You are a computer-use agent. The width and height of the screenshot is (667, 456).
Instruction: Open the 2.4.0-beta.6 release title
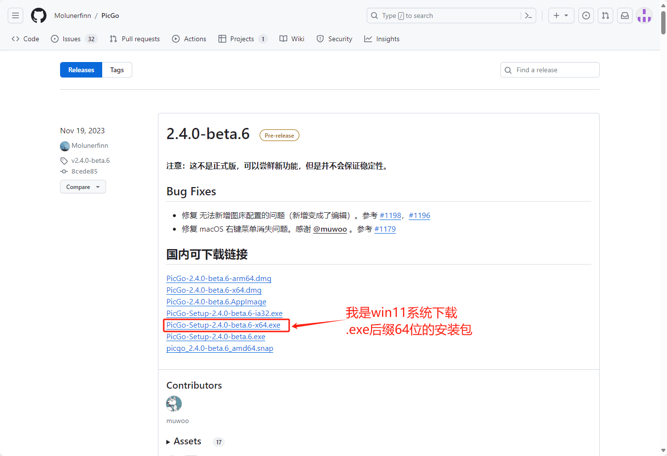(208, 134)
